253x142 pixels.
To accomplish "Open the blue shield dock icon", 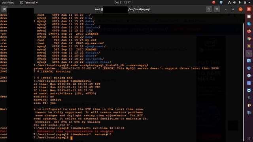I will click(x=249, y=68).
